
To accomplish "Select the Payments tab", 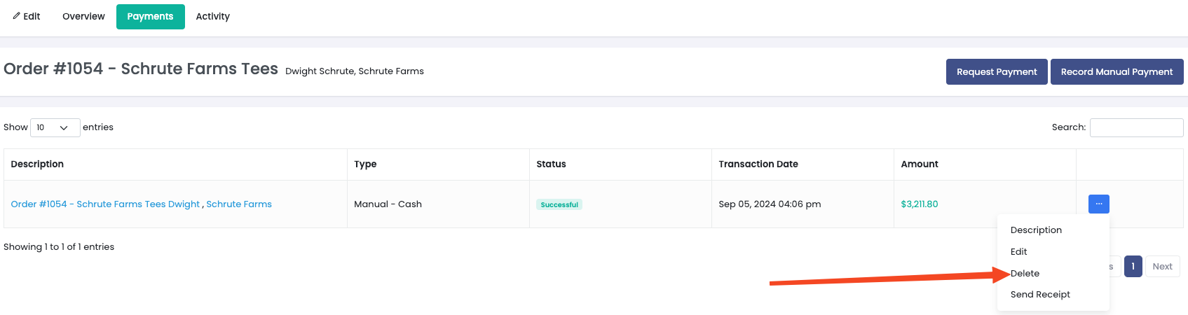I will (150, 16).
